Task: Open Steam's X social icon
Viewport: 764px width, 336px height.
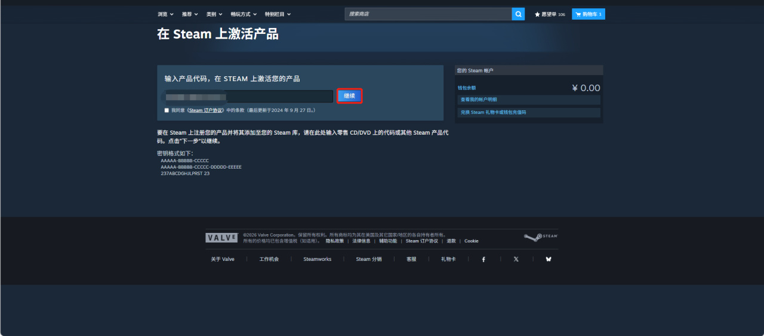Action: pyautogui.click(x=516, y=259)
